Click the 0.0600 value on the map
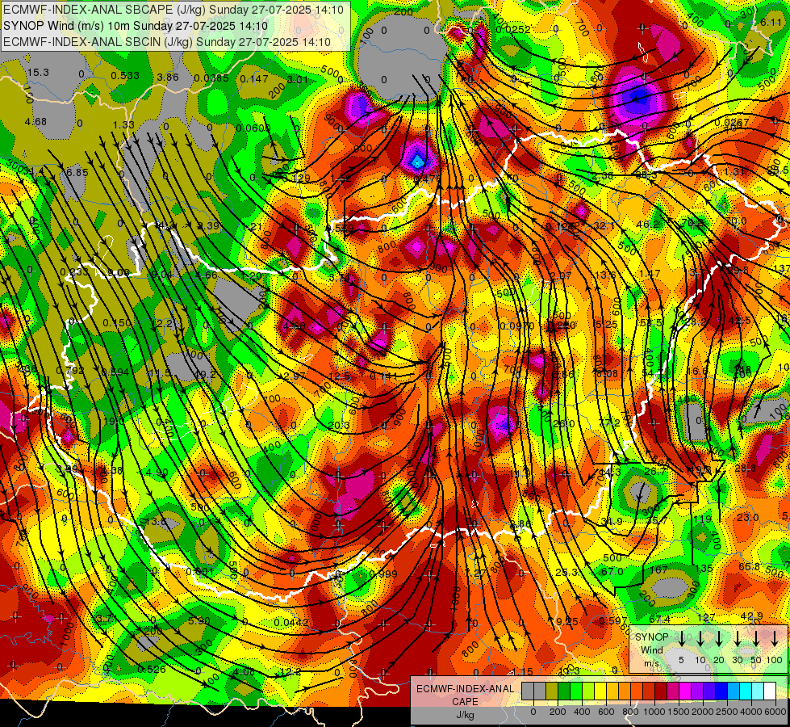Image resolution: width=790 pixels, height=727 pixels. 253,128
